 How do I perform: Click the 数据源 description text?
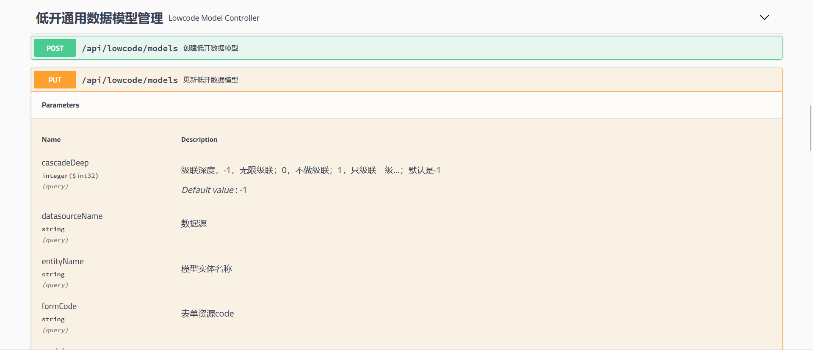pos(194,224)
